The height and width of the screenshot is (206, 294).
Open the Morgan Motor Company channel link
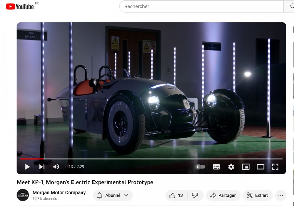pyautogui.click(x=59, y=193)
